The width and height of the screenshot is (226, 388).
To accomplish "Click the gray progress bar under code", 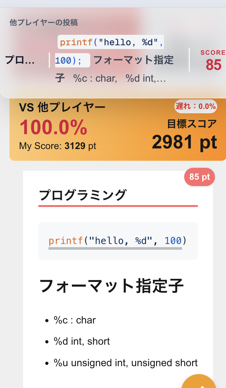I will click(115, 248).
